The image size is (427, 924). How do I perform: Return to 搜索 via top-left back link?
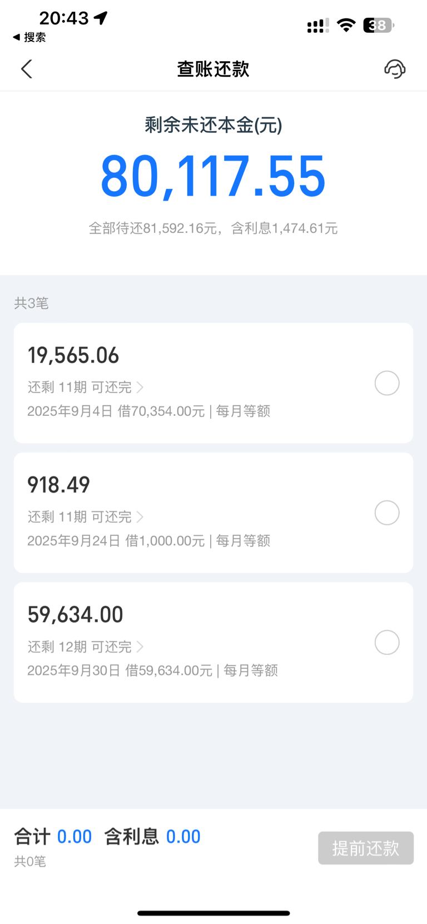click(x=29, y=37)
